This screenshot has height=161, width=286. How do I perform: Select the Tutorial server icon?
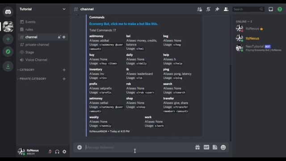tap(8, 27)
